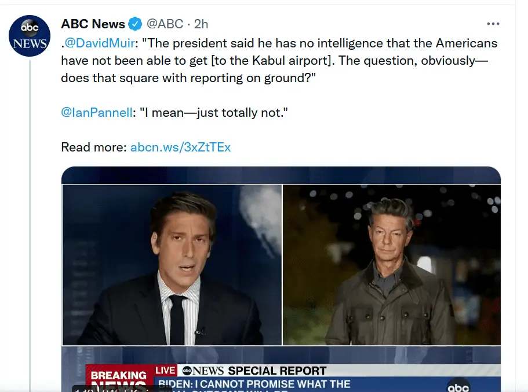528x392 pixels.
Task: Open the ABC News display name
Action: (93, 24)
